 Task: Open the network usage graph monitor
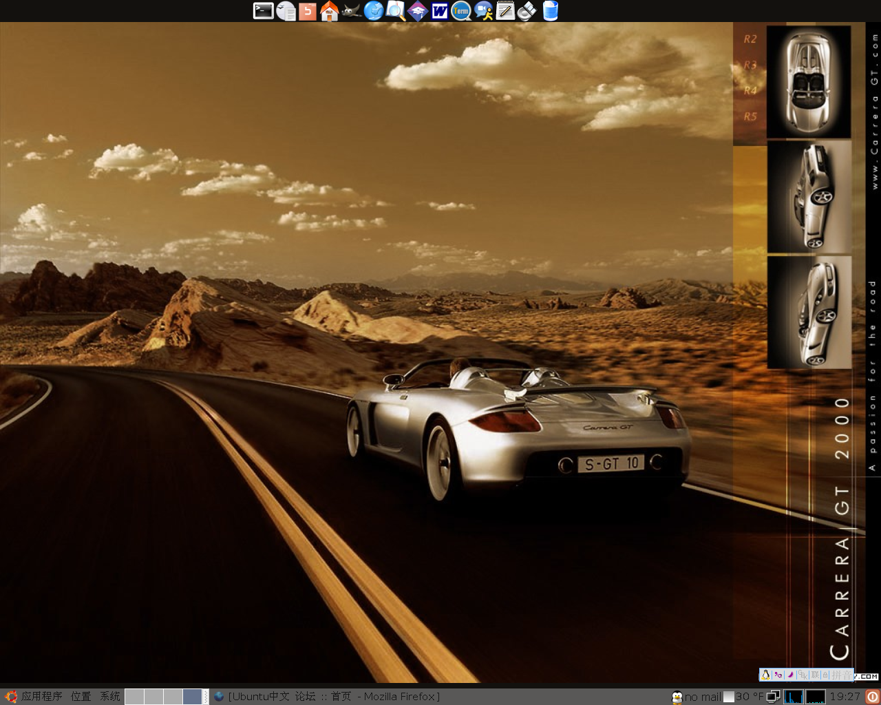point(816,697)
